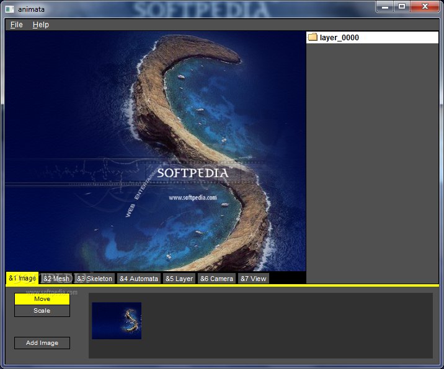
Task: Click the animata application icon in title bar
Action: click(x=10, y=9)
